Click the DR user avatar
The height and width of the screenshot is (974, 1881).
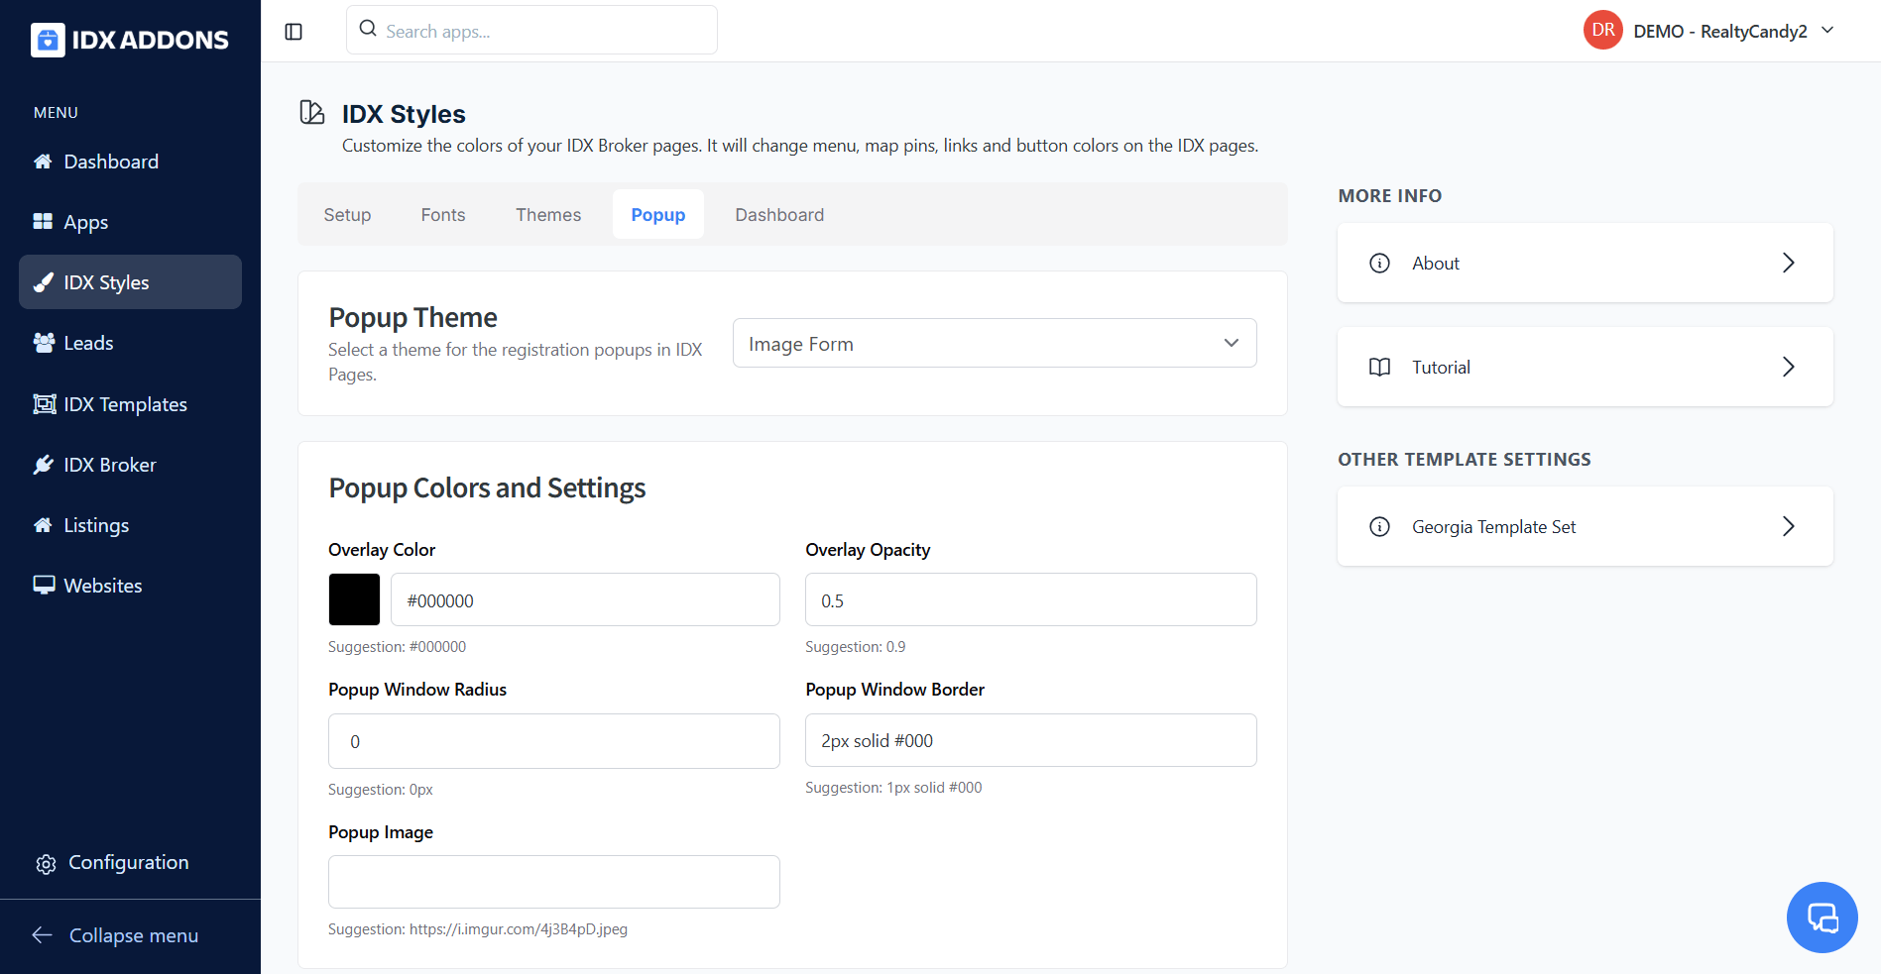[x=1602, y=31]
